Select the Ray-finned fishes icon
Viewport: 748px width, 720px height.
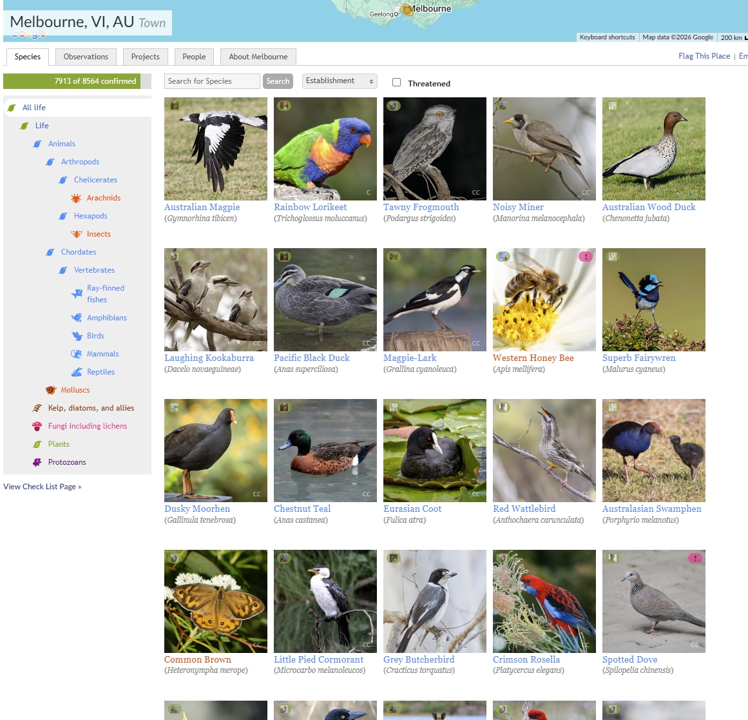point(77,294)
